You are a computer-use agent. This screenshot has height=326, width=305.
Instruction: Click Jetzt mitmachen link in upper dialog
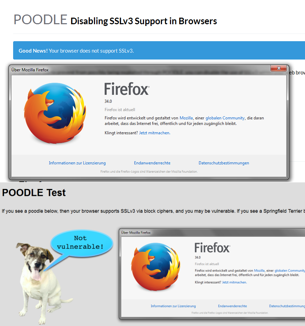click(x=155, y=133)
